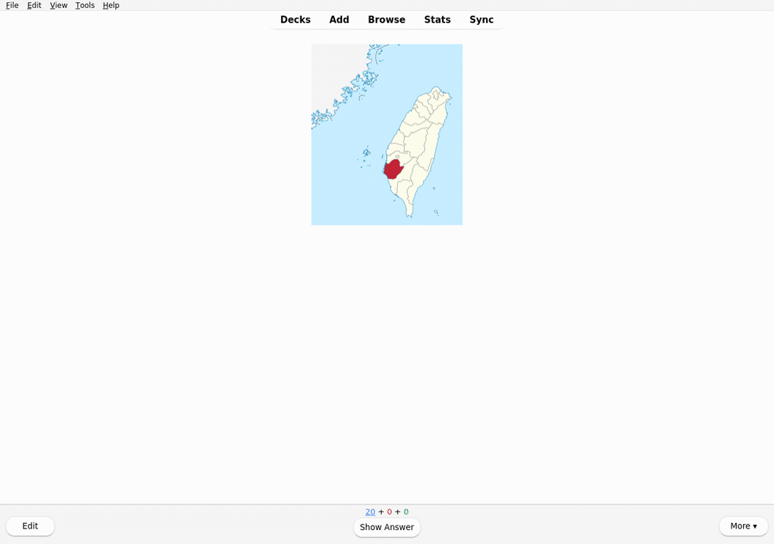Viewport: 774px width, 544px height.
Task: Expand the More options dropdown
Action: (x=743, y=526)
